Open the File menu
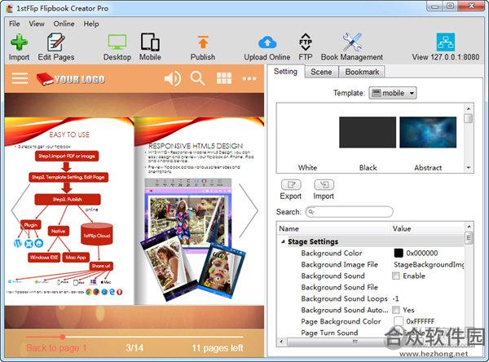 tap(15, 24)
